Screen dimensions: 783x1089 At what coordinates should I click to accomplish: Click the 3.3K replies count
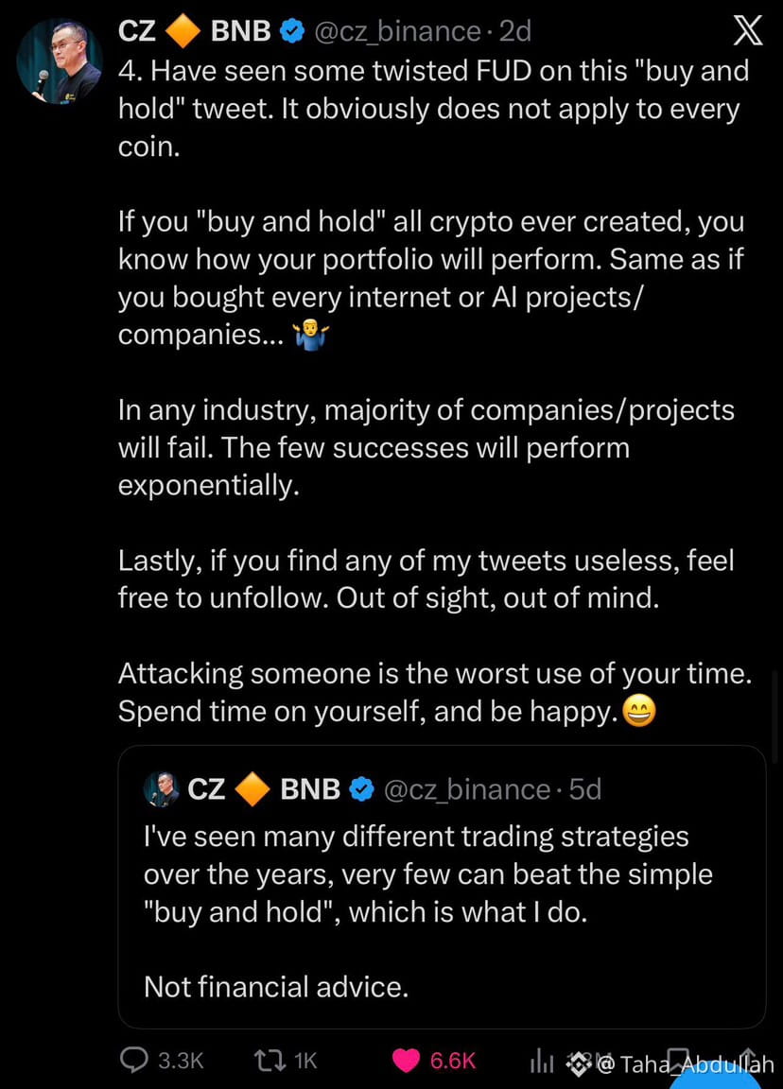tap(180, 1062)
